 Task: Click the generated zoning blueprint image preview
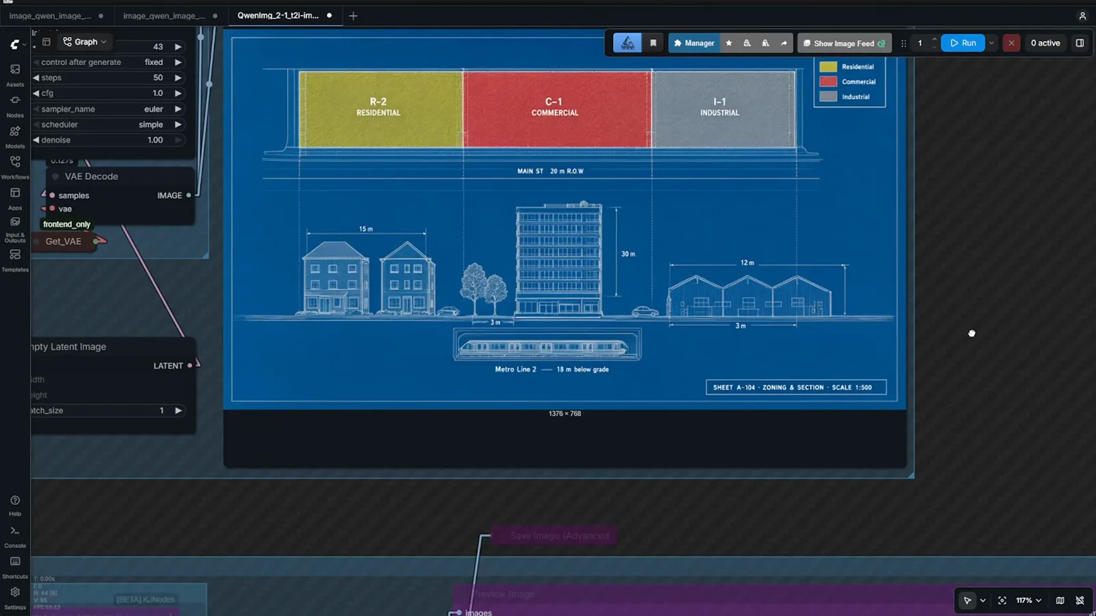click(x=564, y=219)
